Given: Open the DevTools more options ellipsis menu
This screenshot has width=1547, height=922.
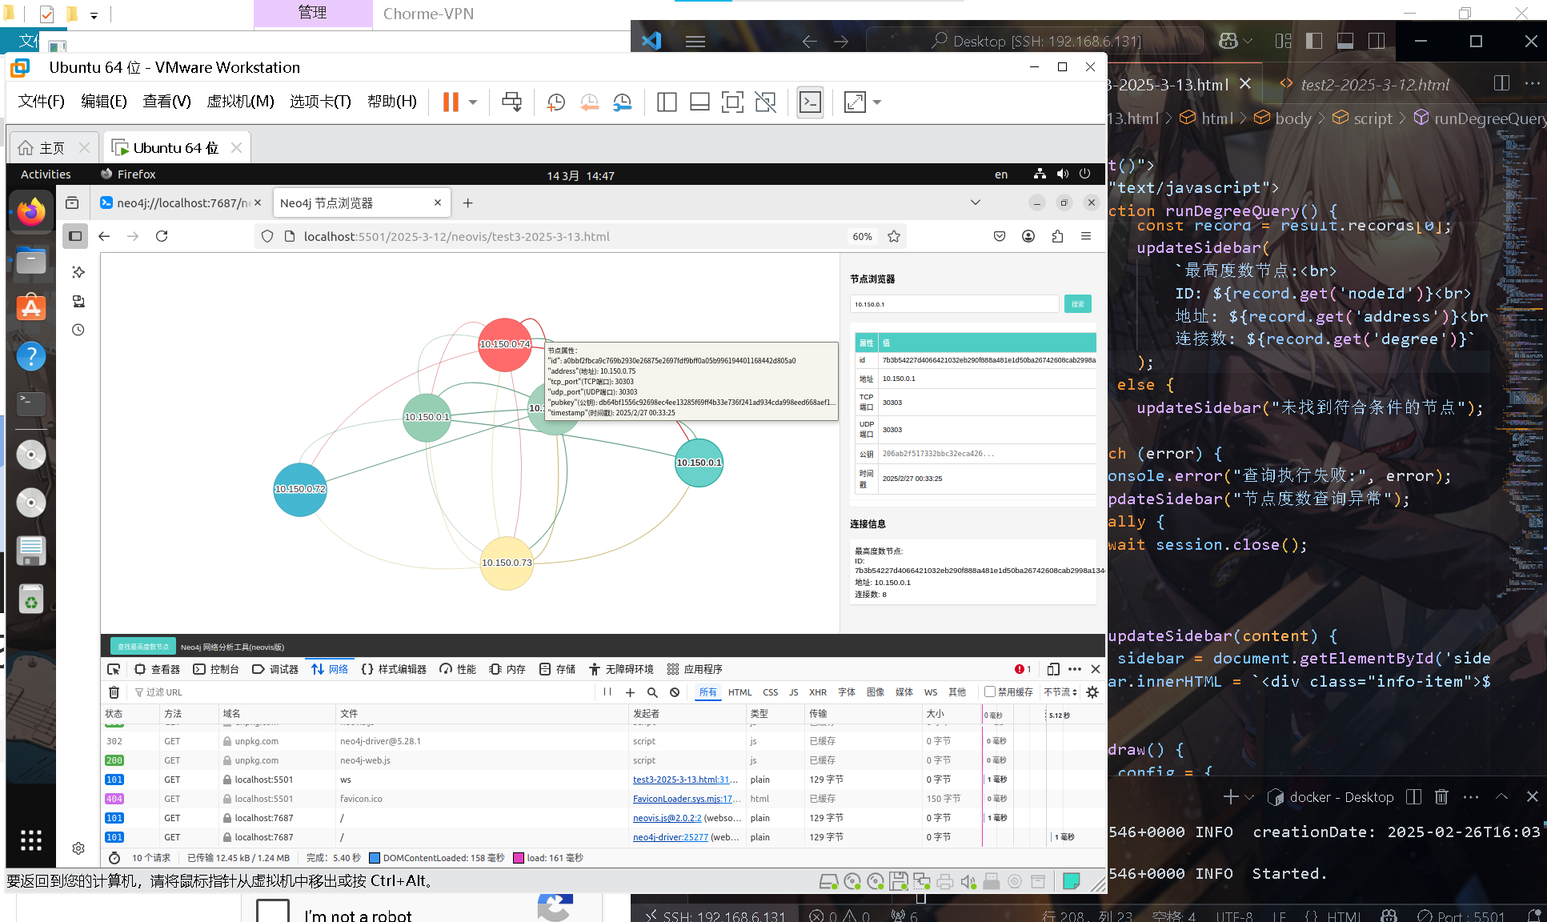Looking at the screenshot, I should pos(1075,669).
